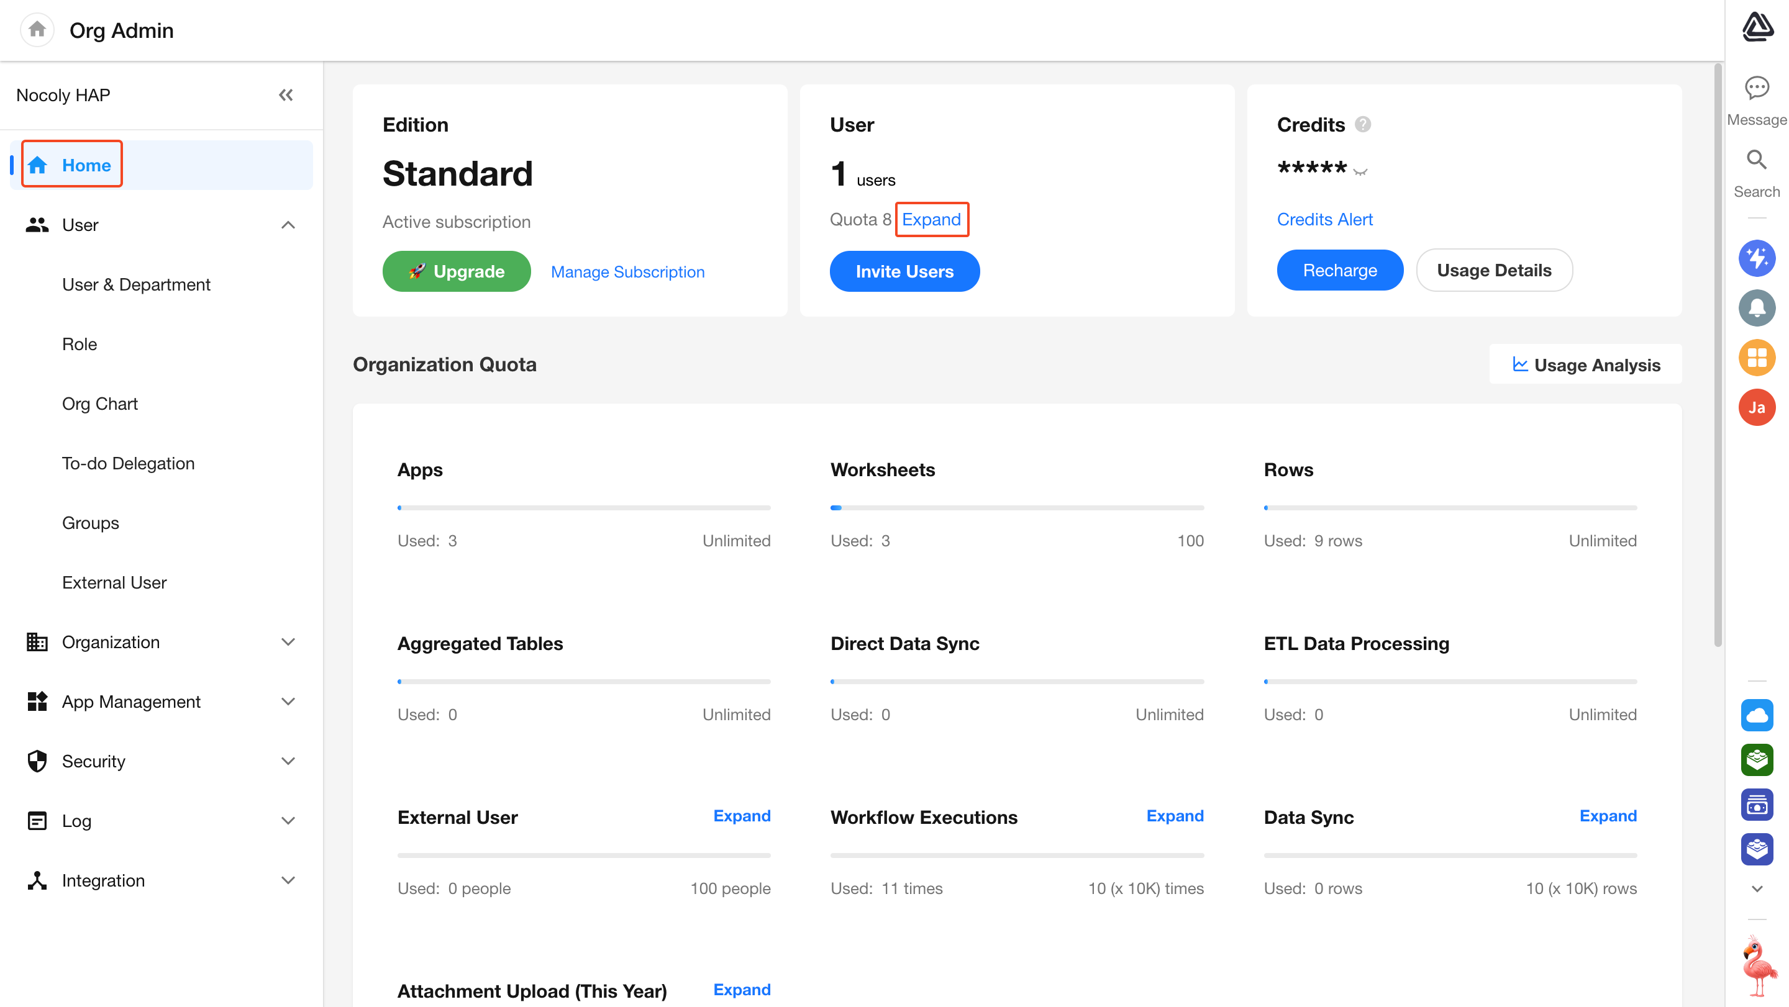Image resolution: width=1789 pixels, height=1007 pixels.
Task: Click the Worksheets usage progress bar
Action: point(1017,508)
